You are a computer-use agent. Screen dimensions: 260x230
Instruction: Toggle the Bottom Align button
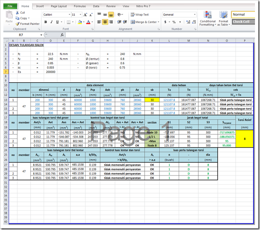111,15
